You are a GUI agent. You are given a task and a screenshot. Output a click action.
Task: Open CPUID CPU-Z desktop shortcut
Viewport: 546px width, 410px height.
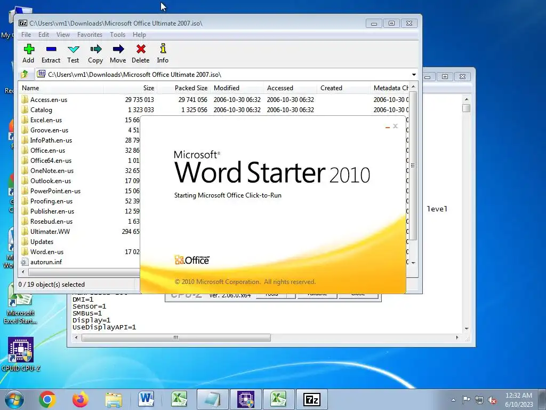(x=21, y=354)
